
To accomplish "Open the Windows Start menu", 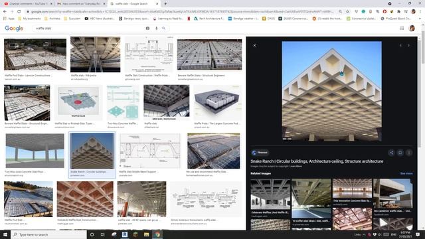I will click(x=5, y=234).
